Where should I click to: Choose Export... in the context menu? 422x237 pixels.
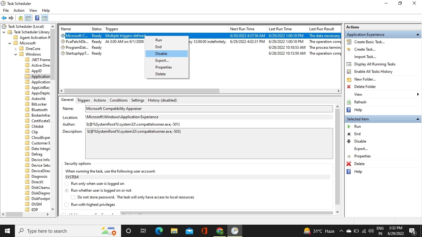pos(167,60)
